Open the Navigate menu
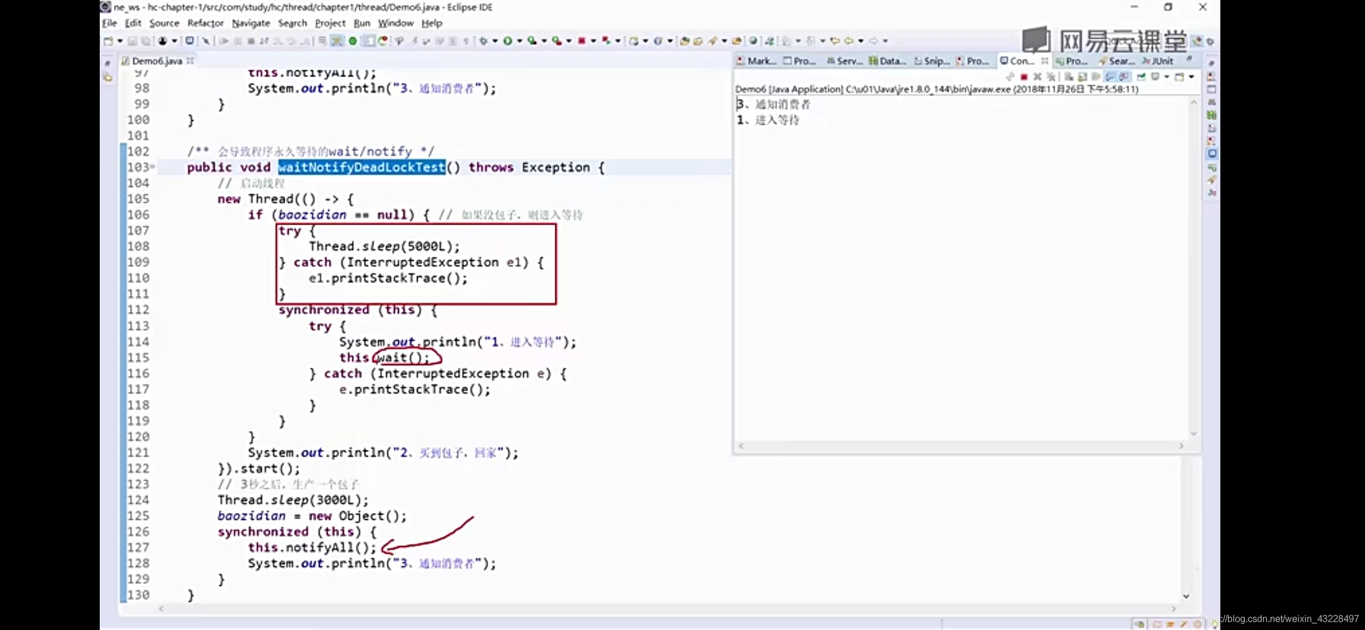Screen dimensions: 1365x630 (x=251, y=23)
